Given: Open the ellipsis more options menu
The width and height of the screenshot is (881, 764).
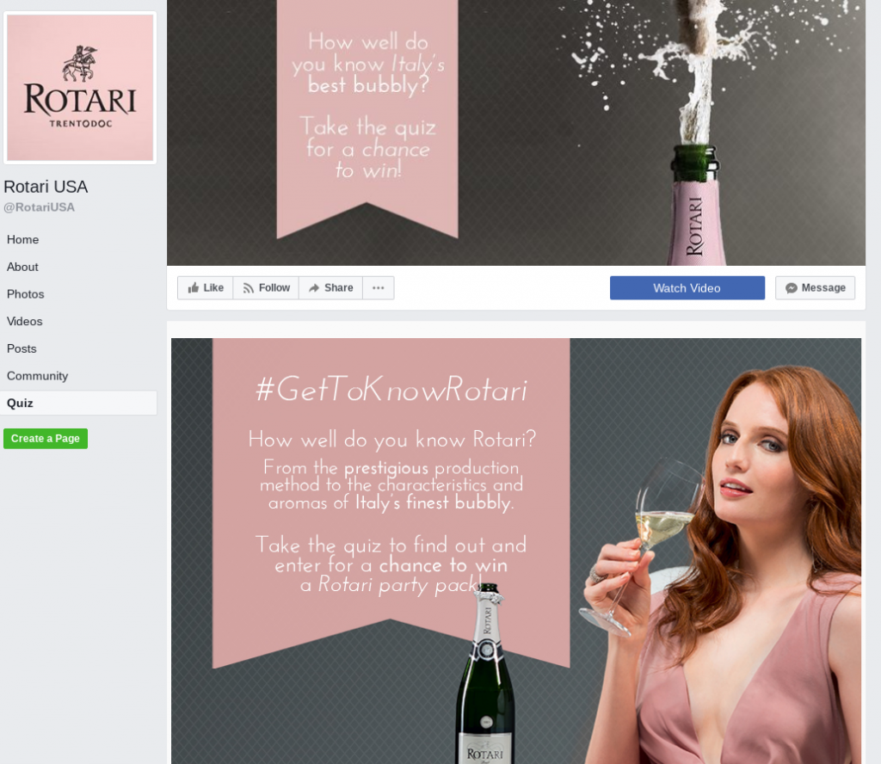Looking at the screenshot, I should tap(378, 287).
